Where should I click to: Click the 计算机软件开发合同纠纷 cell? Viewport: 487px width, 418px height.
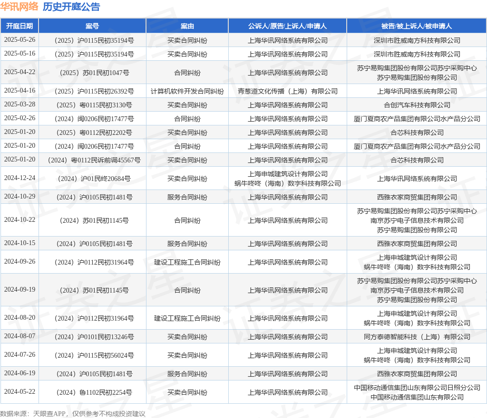187,92
